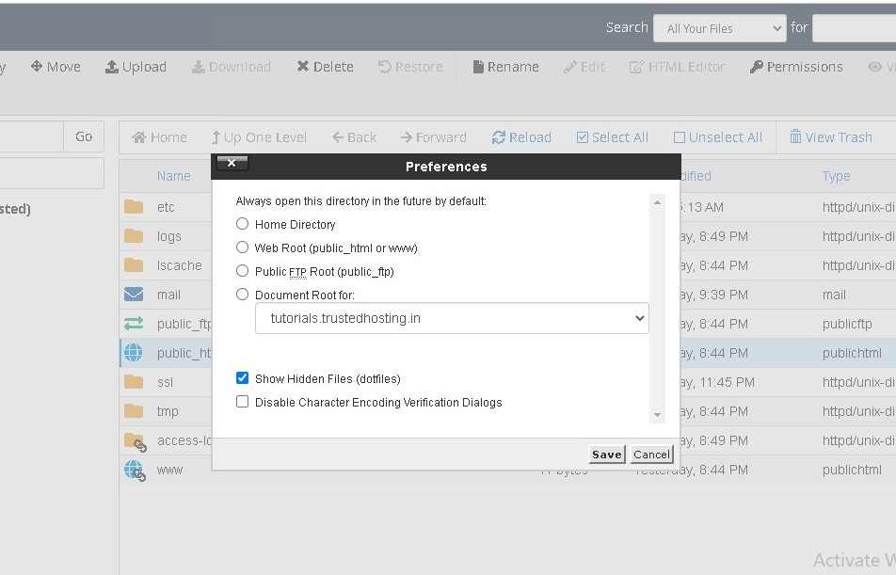Sort by the Type column header
Image resolution: width=896 pixels, height=575 pixels.
tap(836, 176)
